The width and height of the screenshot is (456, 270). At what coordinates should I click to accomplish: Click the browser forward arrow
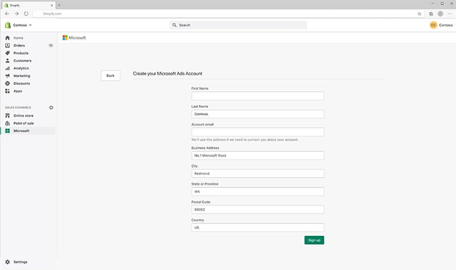[x=17, y=14]
